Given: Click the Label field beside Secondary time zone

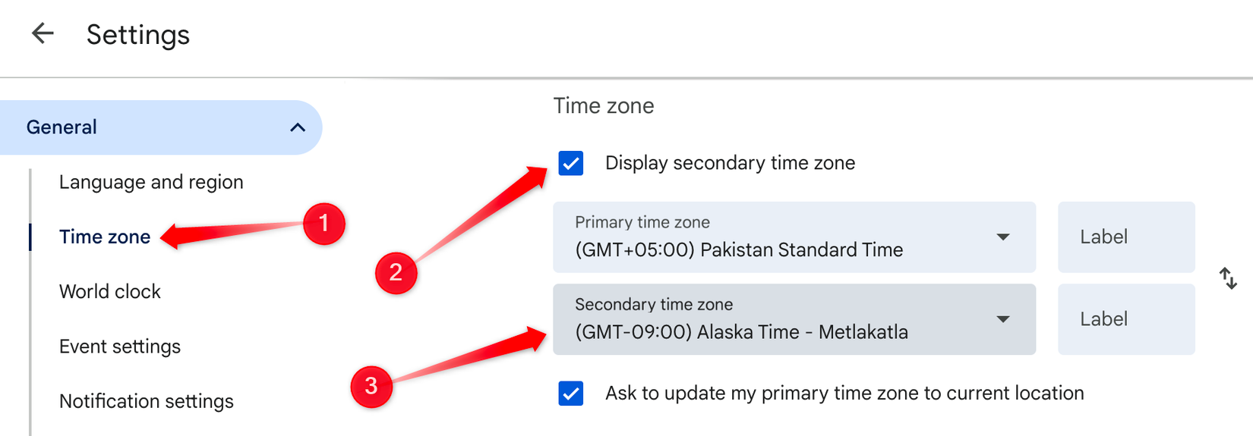Looking at the screenshot, I should click(x=1125, y=319).
